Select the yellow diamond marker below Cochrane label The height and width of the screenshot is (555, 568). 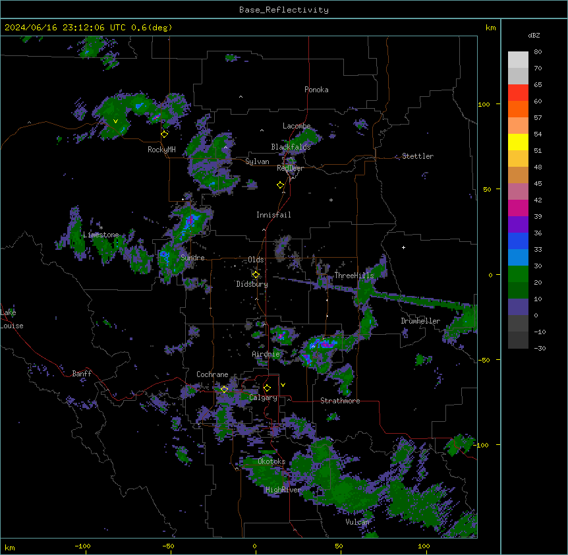(x=224, y=389)
